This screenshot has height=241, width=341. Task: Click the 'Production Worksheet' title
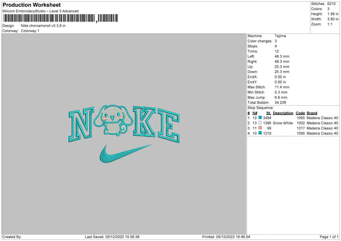point(31,5)
